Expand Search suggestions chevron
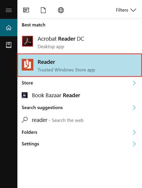The height and width of the screenshot is (188, 142). pos(134,108)
